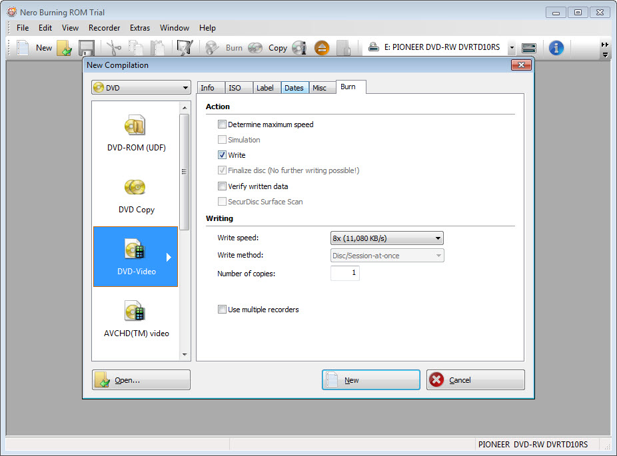
Task: Enable Determine maximum speed
Action: click(222, 124)
